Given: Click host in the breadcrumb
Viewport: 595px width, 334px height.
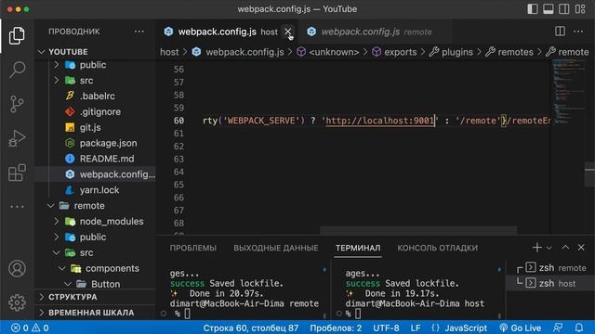Looking at the screenshot, I should [169, 52].
